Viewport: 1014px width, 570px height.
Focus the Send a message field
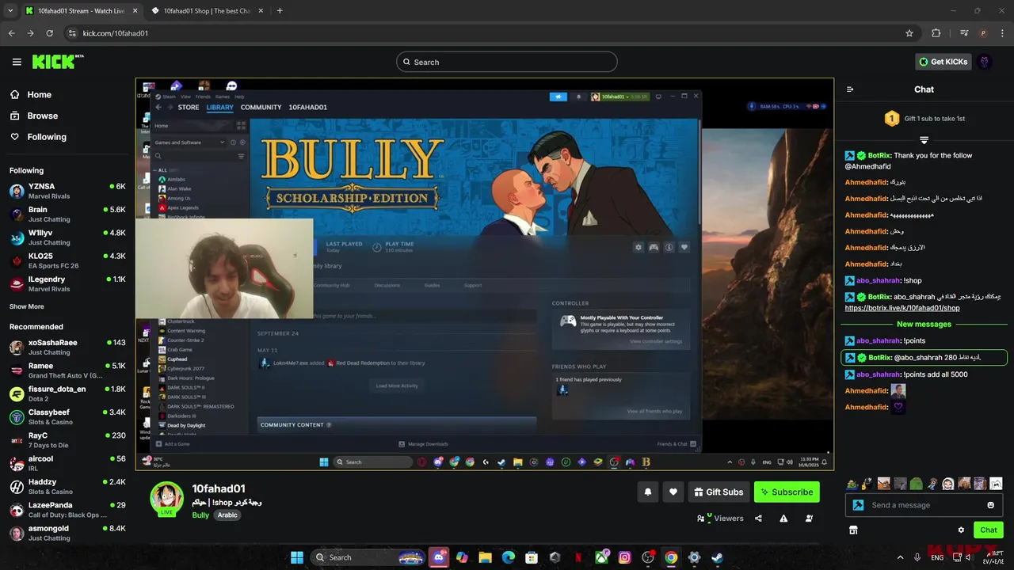click(924, 505)
